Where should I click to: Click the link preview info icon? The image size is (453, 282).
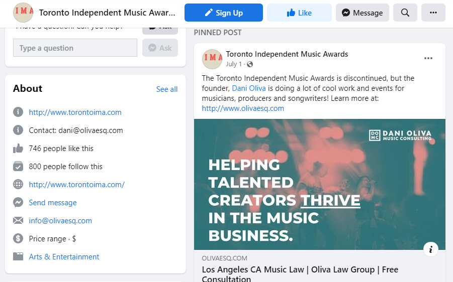coord(431,249)
